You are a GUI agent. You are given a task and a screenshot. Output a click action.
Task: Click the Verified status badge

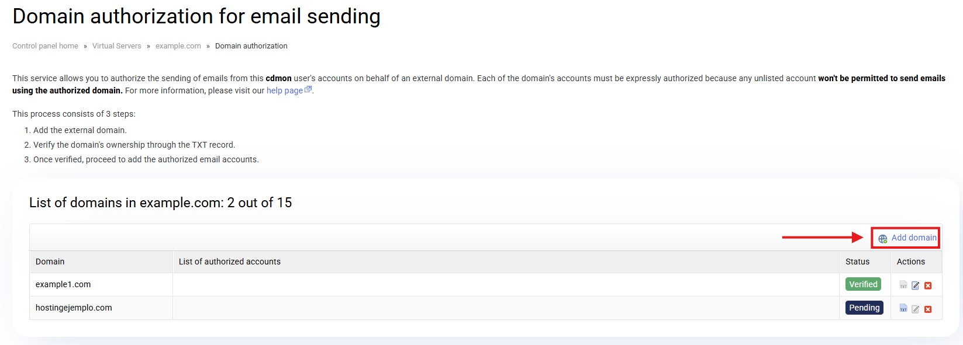[863, 284]
